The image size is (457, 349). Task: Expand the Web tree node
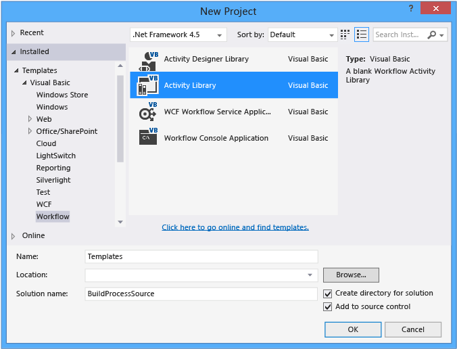point(30,119)
